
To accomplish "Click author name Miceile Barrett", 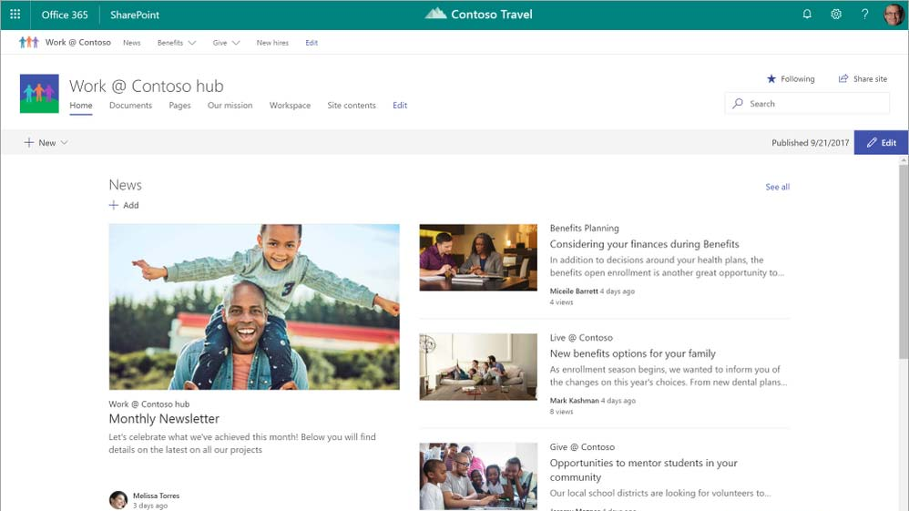I will (x=573, y=291).
